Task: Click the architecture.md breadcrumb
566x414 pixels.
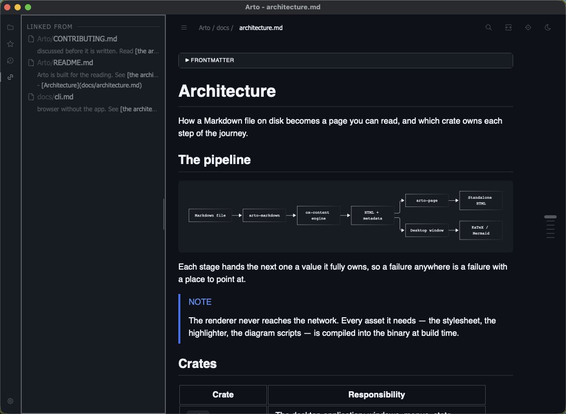Action: [x=261, y=28]
